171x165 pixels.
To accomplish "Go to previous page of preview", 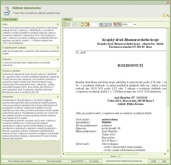I will (79, 24).
